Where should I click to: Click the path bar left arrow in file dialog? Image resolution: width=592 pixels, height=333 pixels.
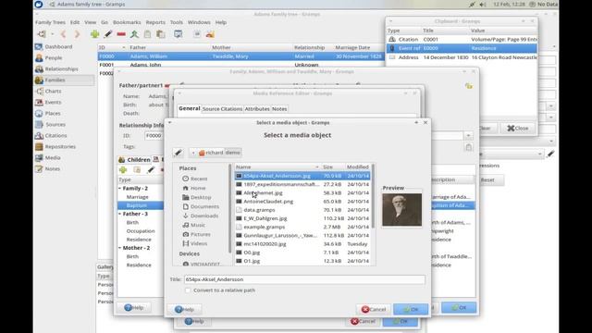click(193, 153)
